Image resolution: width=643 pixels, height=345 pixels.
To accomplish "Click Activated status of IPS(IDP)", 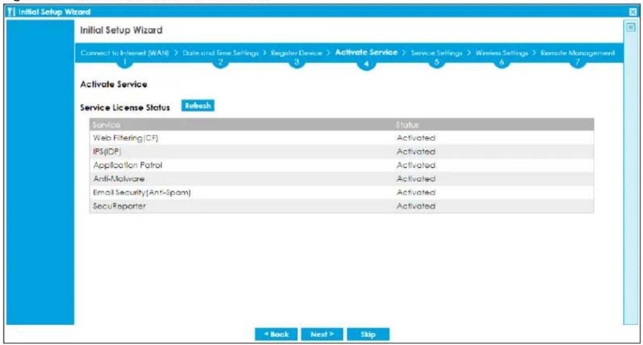I will pyautogui.click(x=416, y=152).
